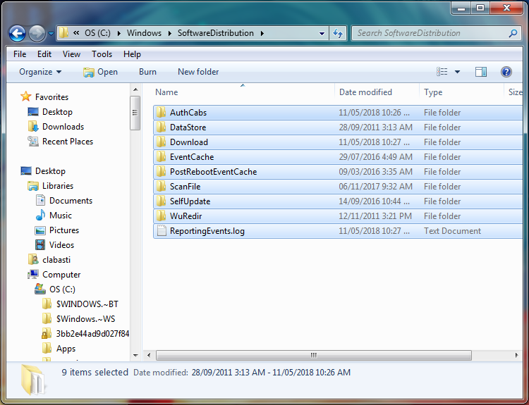Click Favorites in the navigation pane

[x=44, y=97]
